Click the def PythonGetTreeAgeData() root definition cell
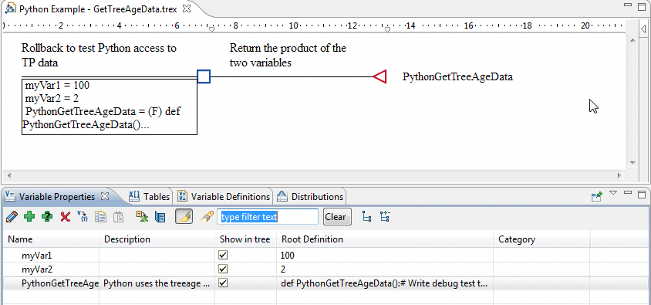This screenshot has width=651, height=305. pyautogui.click(x=384, y=283)
